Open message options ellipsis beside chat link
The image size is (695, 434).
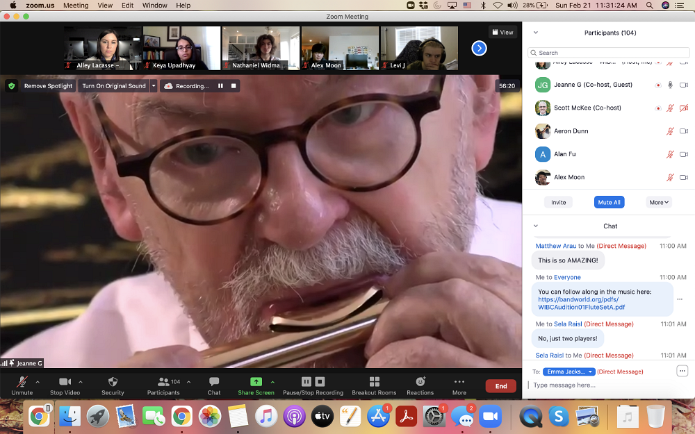pyautogui.click(x=680, y=299)
